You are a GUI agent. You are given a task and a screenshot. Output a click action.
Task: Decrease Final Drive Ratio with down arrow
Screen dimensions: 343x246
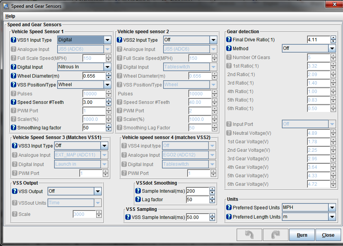(333, 42)
